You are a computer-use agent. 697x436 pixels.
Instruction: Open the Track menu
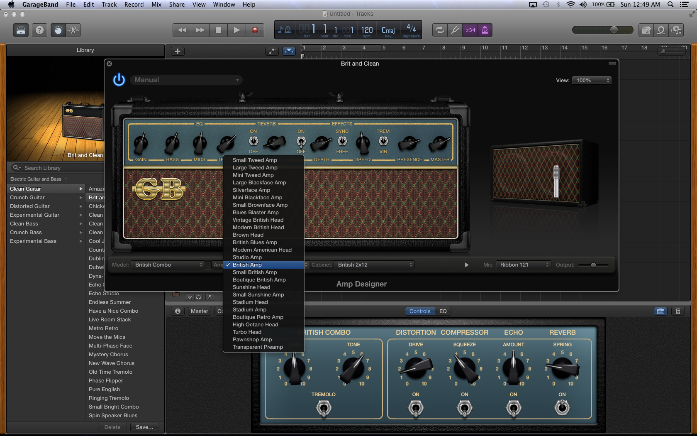click(x=109, y=5)
